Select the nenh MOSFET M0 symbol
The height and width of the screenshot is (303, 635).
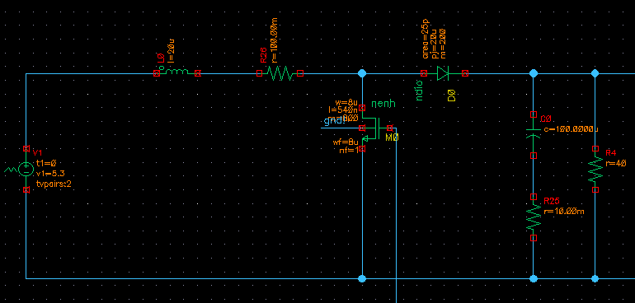click(375, 128)
